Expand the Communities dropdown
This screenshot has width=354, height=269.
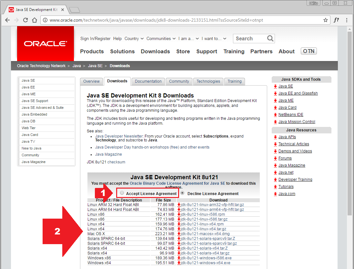[x=161, y=39]
